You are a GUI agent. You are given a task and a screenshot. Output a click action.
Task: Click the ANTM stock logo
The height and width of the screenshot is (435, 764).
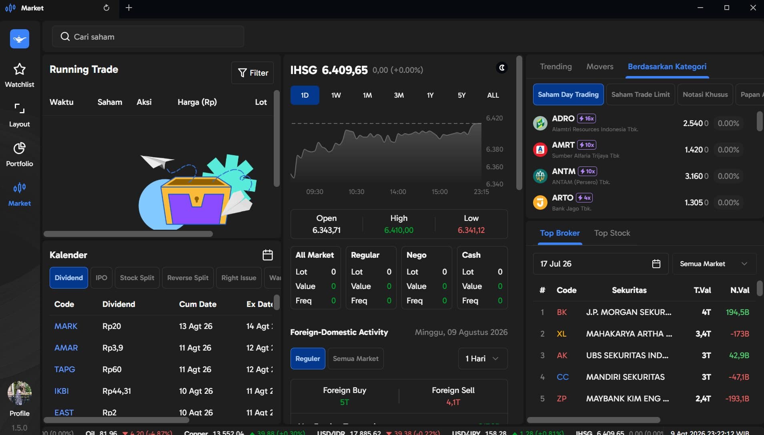[540, 176]
